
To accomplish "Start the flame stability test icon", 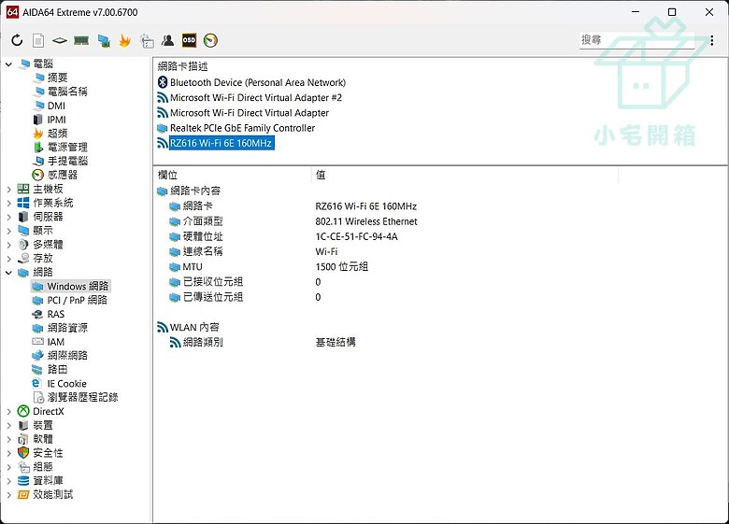I will pyautogui.click(x=124, y=41).
